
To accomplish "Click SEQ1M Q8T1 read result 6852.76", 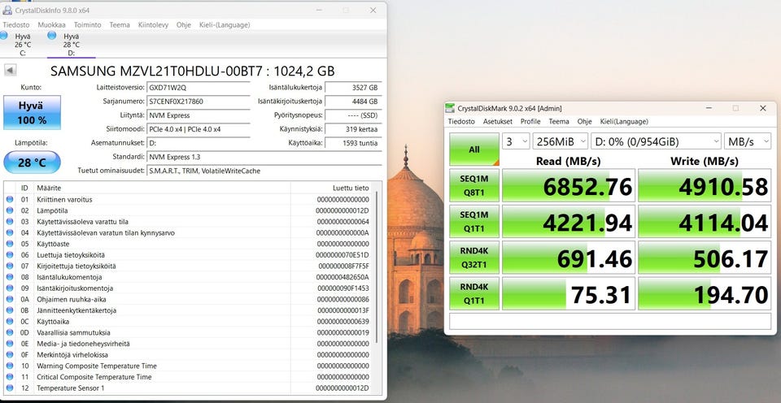I will pos(569,187).
